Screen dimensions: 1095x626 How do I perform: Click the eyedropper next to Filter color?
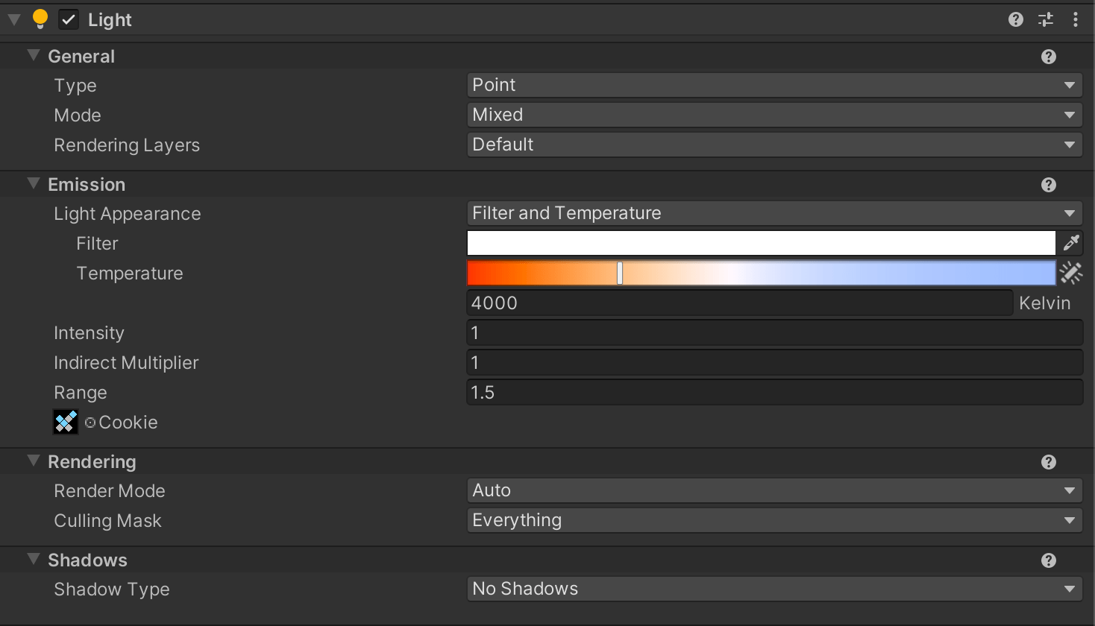(x=1071, y=243)
